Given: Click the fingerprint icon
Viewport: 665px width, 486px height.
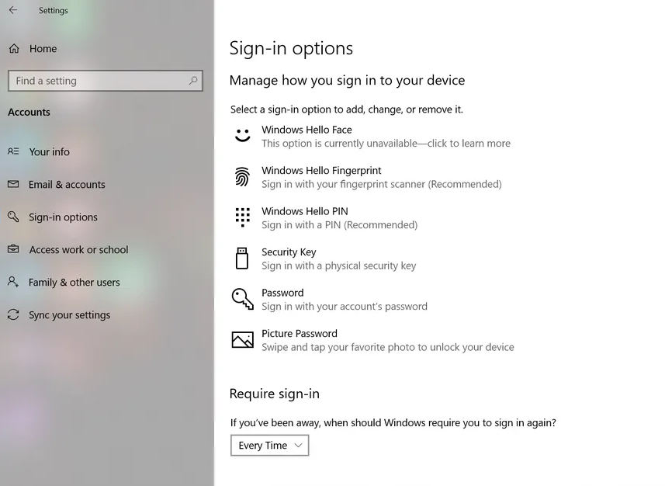Looking at the screenshot, I should [x=242, y=176].
